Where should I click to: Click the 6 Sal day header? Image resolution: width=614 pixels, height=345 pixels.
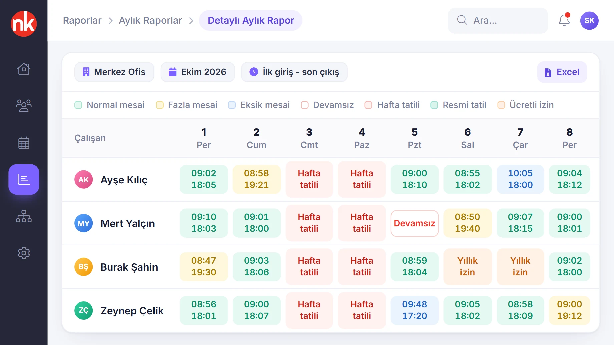[x=468, y=138]
